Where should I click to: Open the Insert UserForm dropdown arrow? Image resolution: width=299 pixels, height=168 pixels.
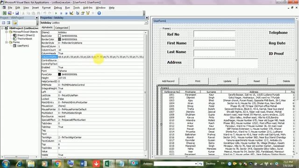tap(13, 13)
